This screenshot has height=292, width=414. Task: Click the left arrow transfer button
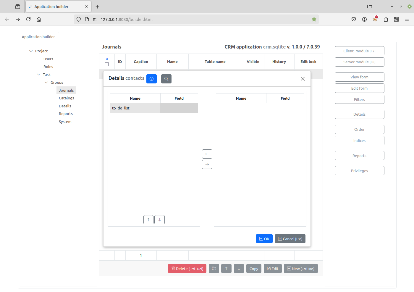(207, 154)
